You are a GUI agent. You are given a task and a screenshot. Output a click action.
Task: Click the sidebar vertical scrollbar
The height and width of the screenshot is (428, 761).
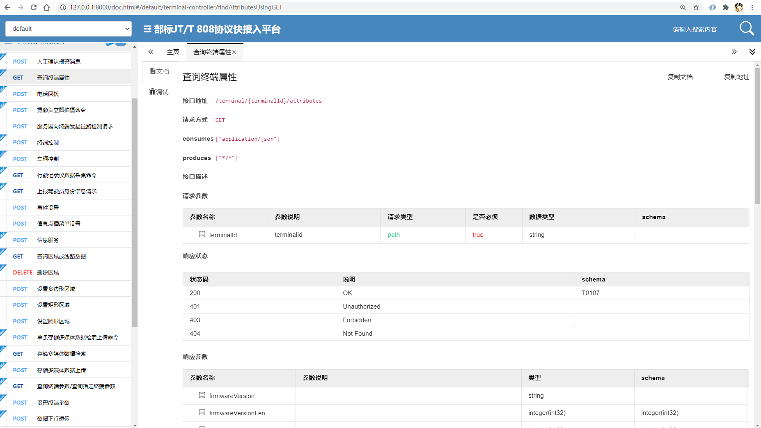tap(135, 213)
